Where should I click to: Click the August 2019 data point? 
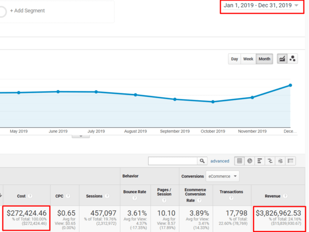click(135, 95)
